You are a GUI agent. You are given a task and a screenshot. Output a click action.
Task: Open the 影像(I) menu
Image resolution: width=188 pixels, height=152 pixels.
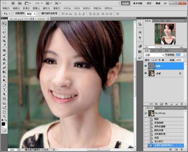(x=26, y=8)
